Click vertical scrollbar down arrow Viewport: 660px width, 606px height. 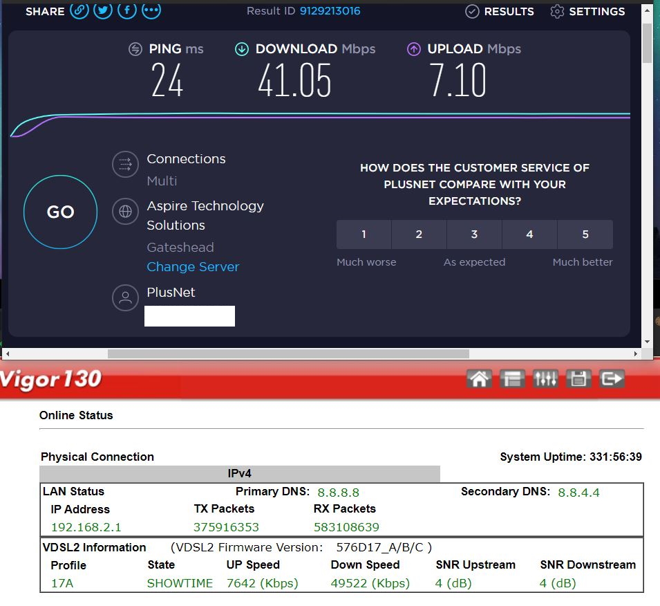coord(647,342)
